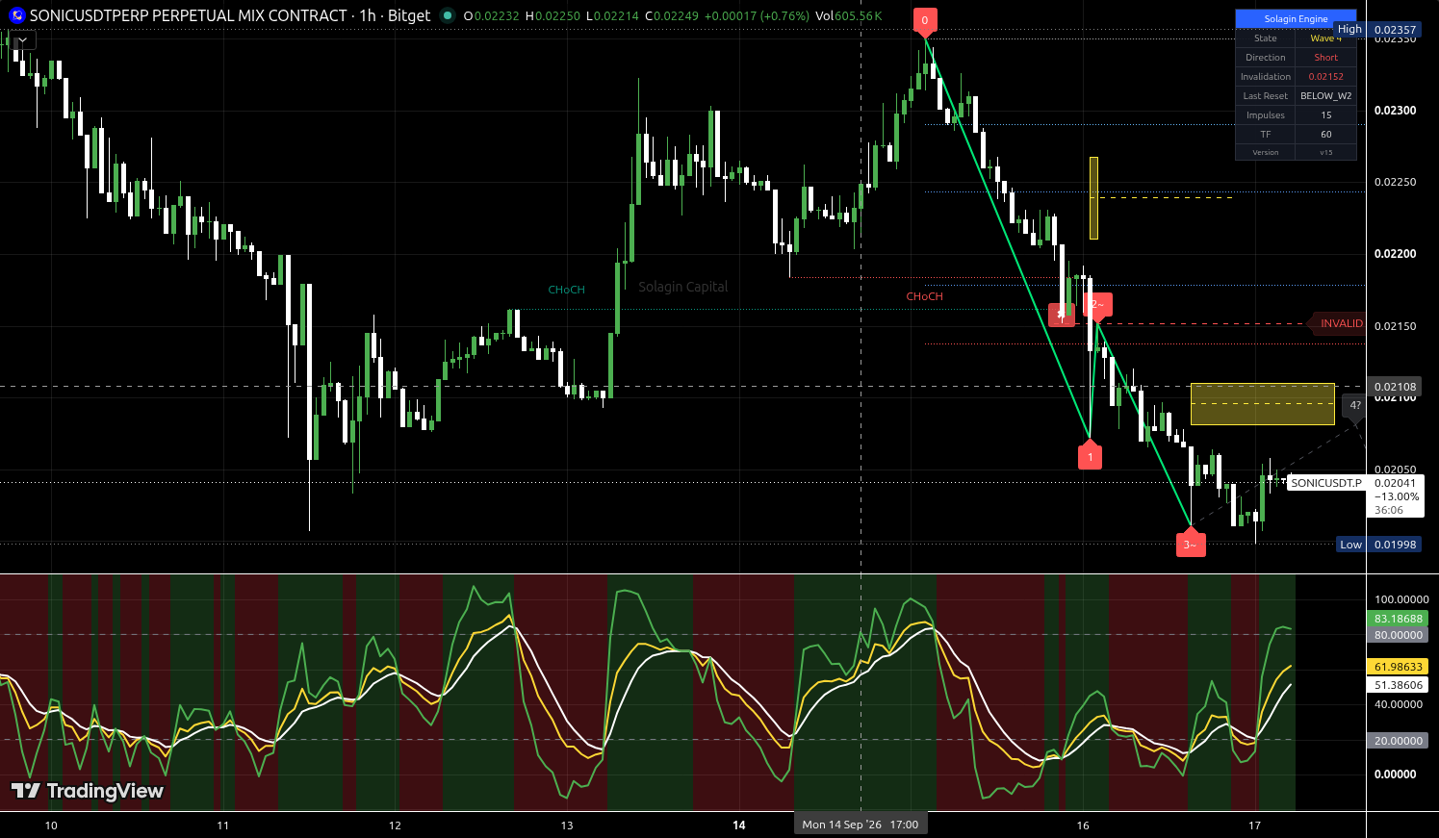Click the green market status dot
The height and width of the screenshot is (838, 1439).
click(447, 15)
